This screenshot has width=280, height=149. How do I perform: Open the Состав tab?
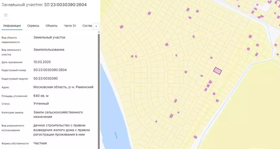[87, 26]
